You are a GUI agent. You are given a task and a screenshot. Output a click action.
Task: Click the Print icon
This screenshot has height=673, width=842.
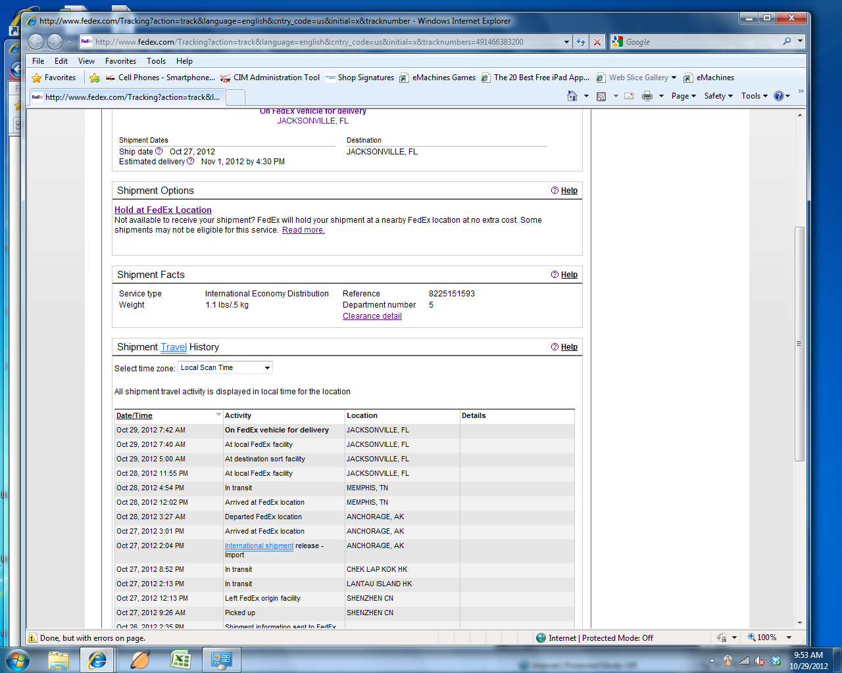tap(647, 96)
